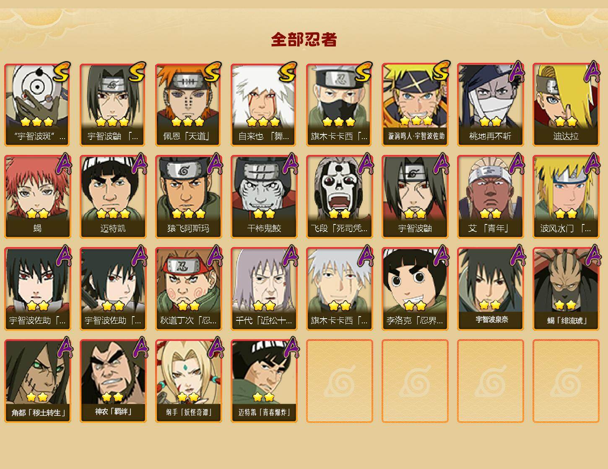Click the A-rank badge on 宇智波鼬 card
Viewport: 608px width, 469px height.
(x=441, y=163)
